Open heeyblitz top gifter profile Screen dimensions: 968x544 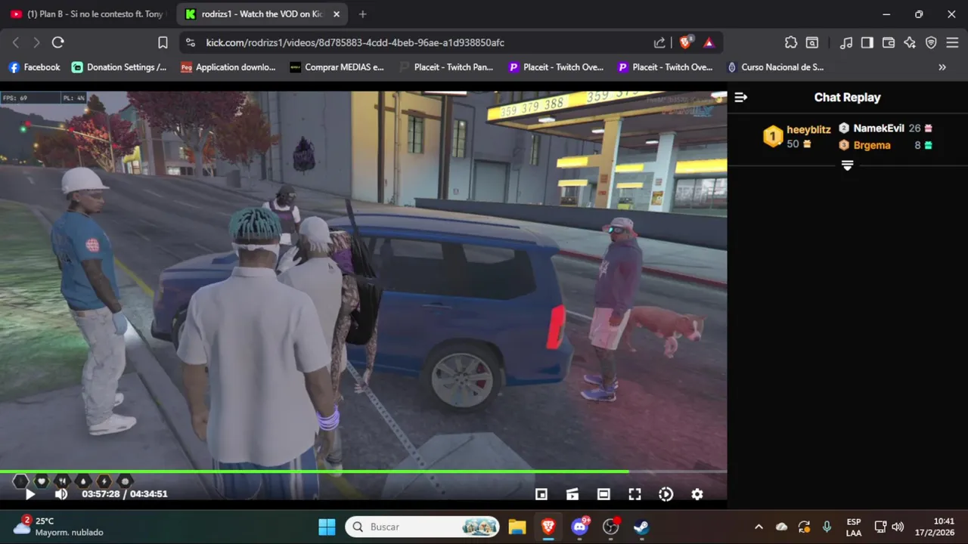pyautogui.click(x=808, y=130)
